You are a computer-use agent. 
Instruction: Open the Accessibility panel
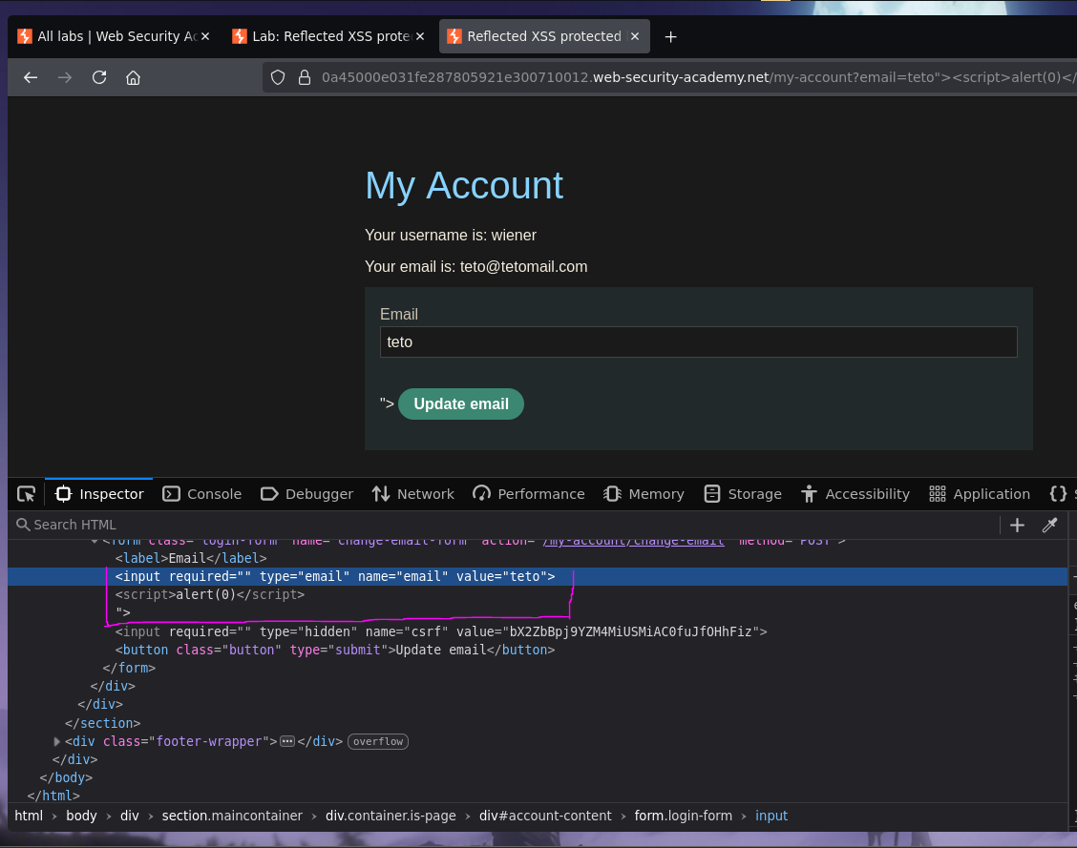pos(855,494)
